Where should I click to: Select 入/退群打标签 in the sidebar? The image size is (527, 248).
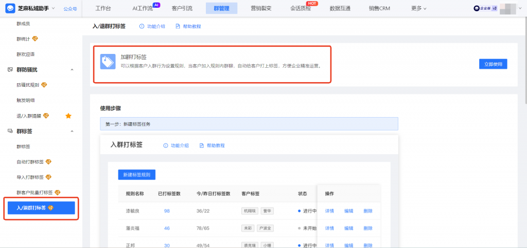point(41,208)
